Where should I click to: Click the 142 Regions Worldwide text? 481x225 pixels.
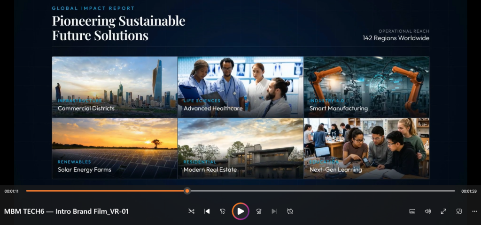pyautogui.click(x=396, y=38)
